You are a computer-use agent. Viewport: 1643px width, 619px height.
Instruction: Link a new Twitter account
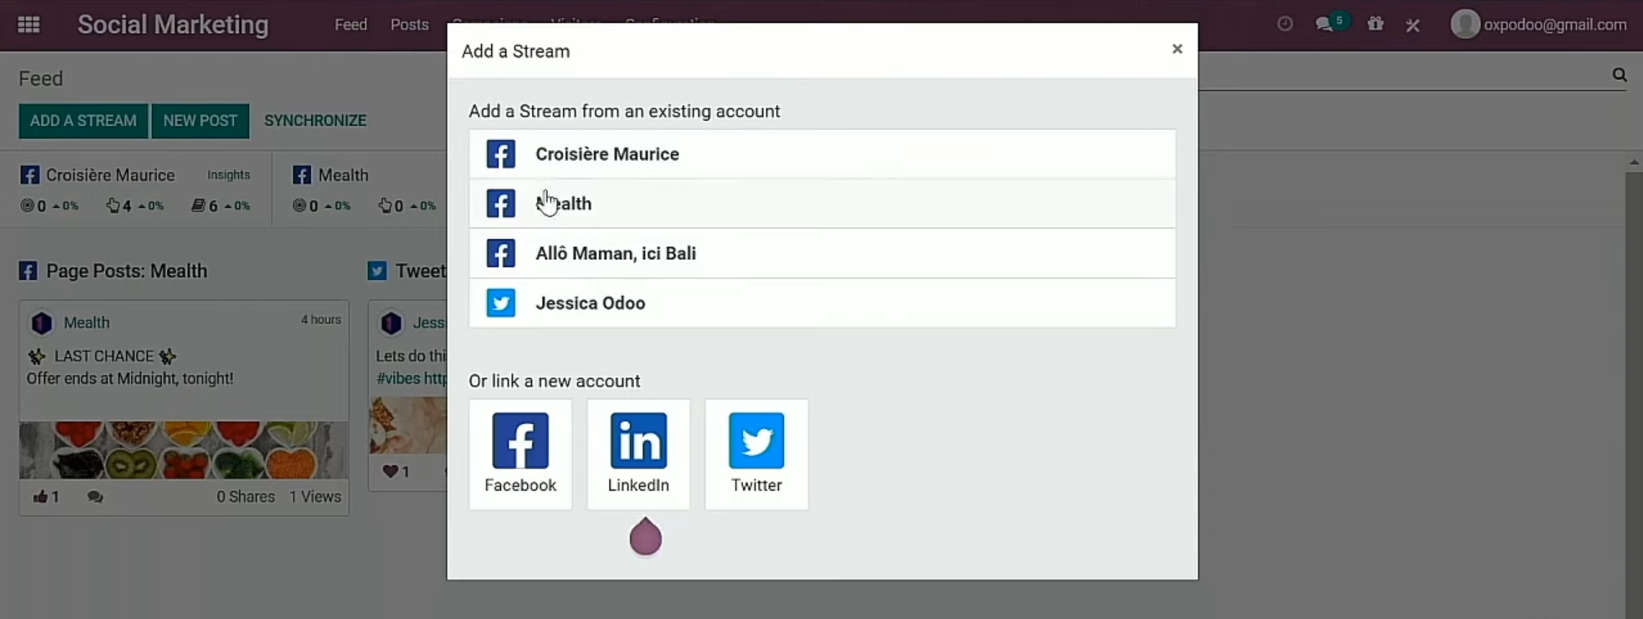coord(756,453)
